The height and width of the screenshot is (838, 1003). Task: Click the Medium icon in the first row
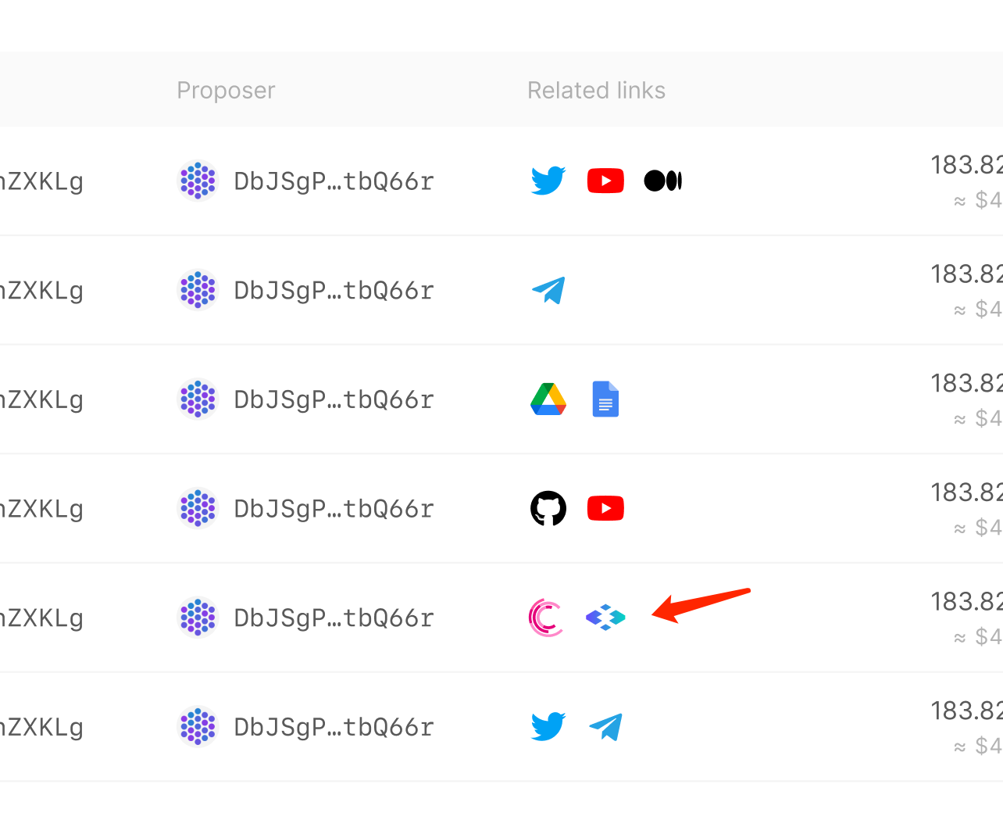pyautogui.click(x=662, y=180)
